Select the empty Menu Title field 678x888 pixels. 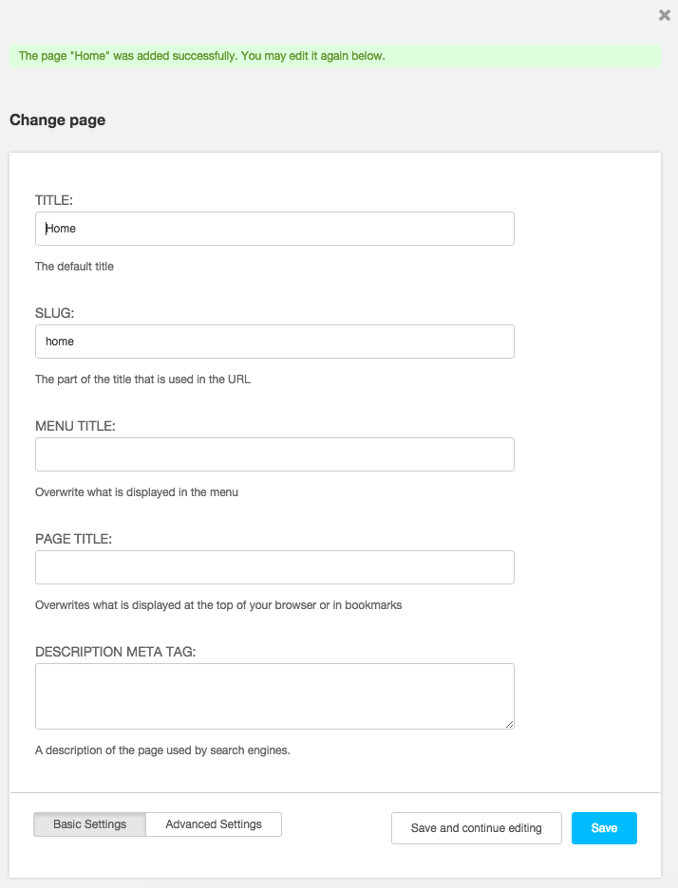(274, 454)
